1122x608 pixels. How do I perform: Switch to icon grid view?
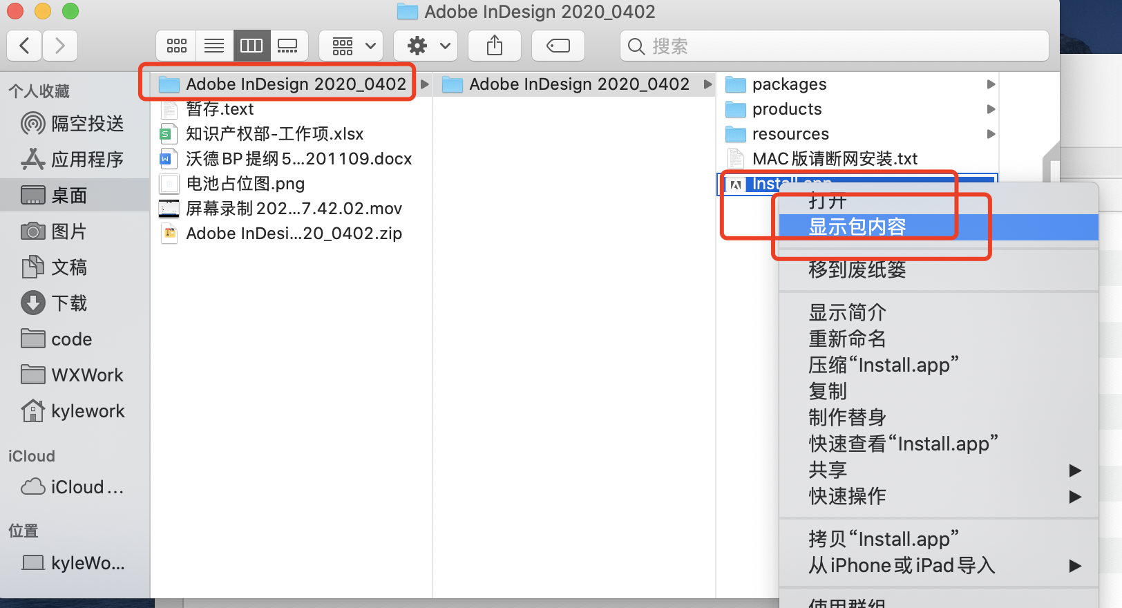pos(176,46)
